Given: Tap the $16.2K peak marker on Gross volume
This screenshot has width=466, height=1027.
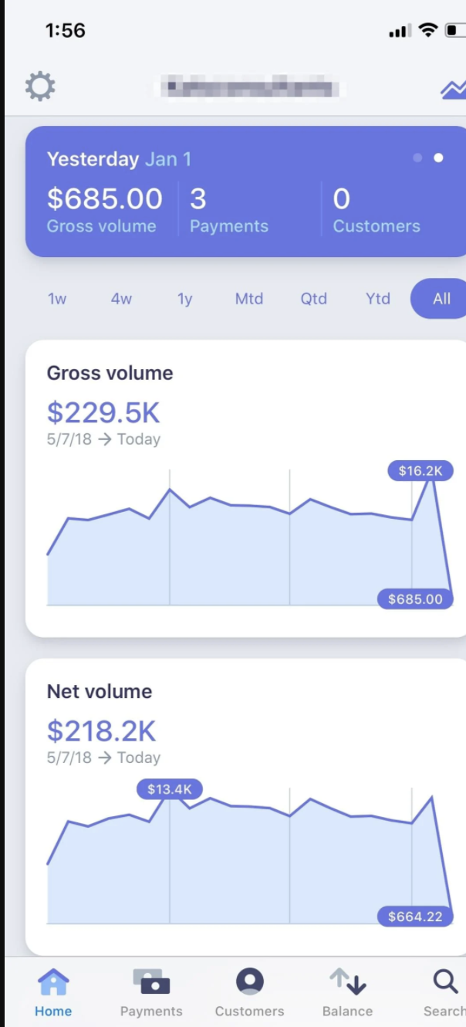Looking at the screenshot, I should (420, 470).
